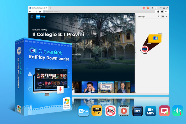This screenshot has width=186, height=124.
Task: Show Library video files icon
Action: click(x=163, y=16)
